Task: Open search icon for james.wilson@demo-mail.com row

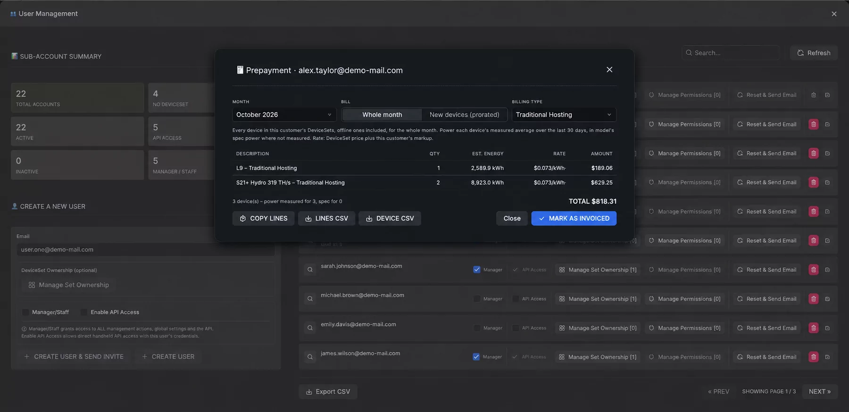Action: coord(310,357)
